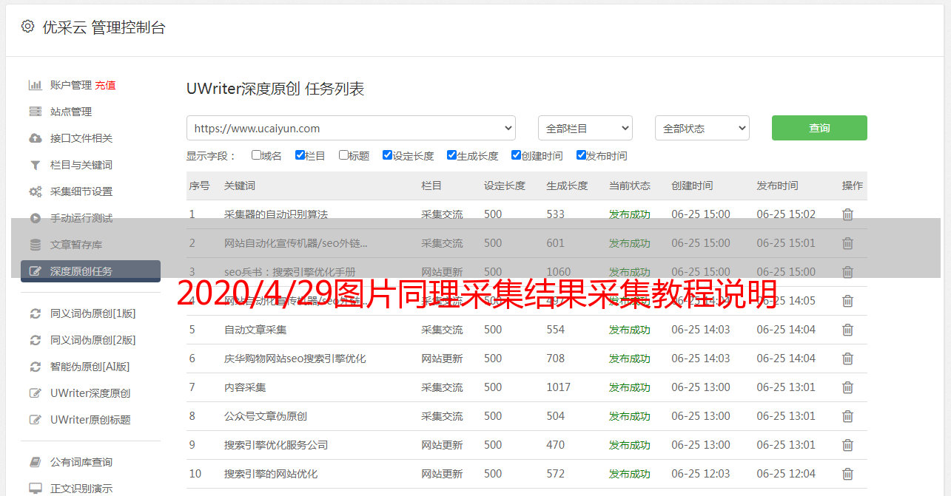The image size is (951, 496).
Task: Click the funnel icon for 栏目与关键词
Action: 35,165
